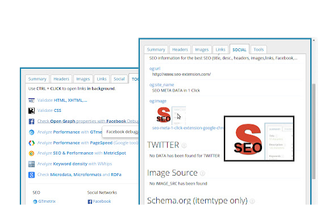Select the SOCIAL tab in the right window
This screenshot has width=329, height=205.
[239, 49]
